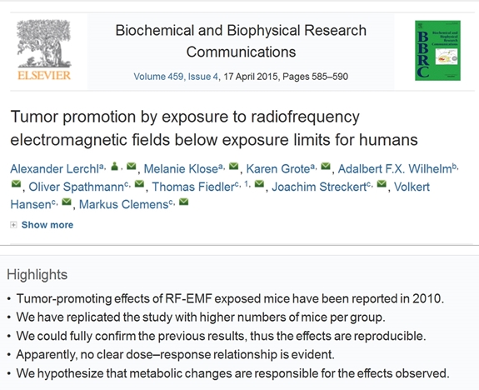The image size is (479, 390).
Task: Expand the plus icon beside Show more
Action: [13, 225]
